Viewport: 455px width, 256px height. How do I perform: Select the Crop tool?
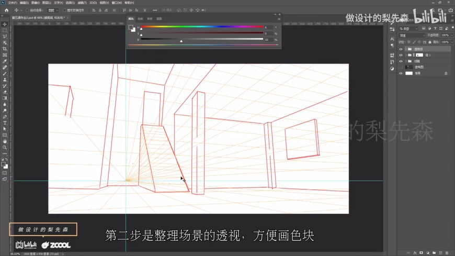pyautogui.click(x=5, y=49)
